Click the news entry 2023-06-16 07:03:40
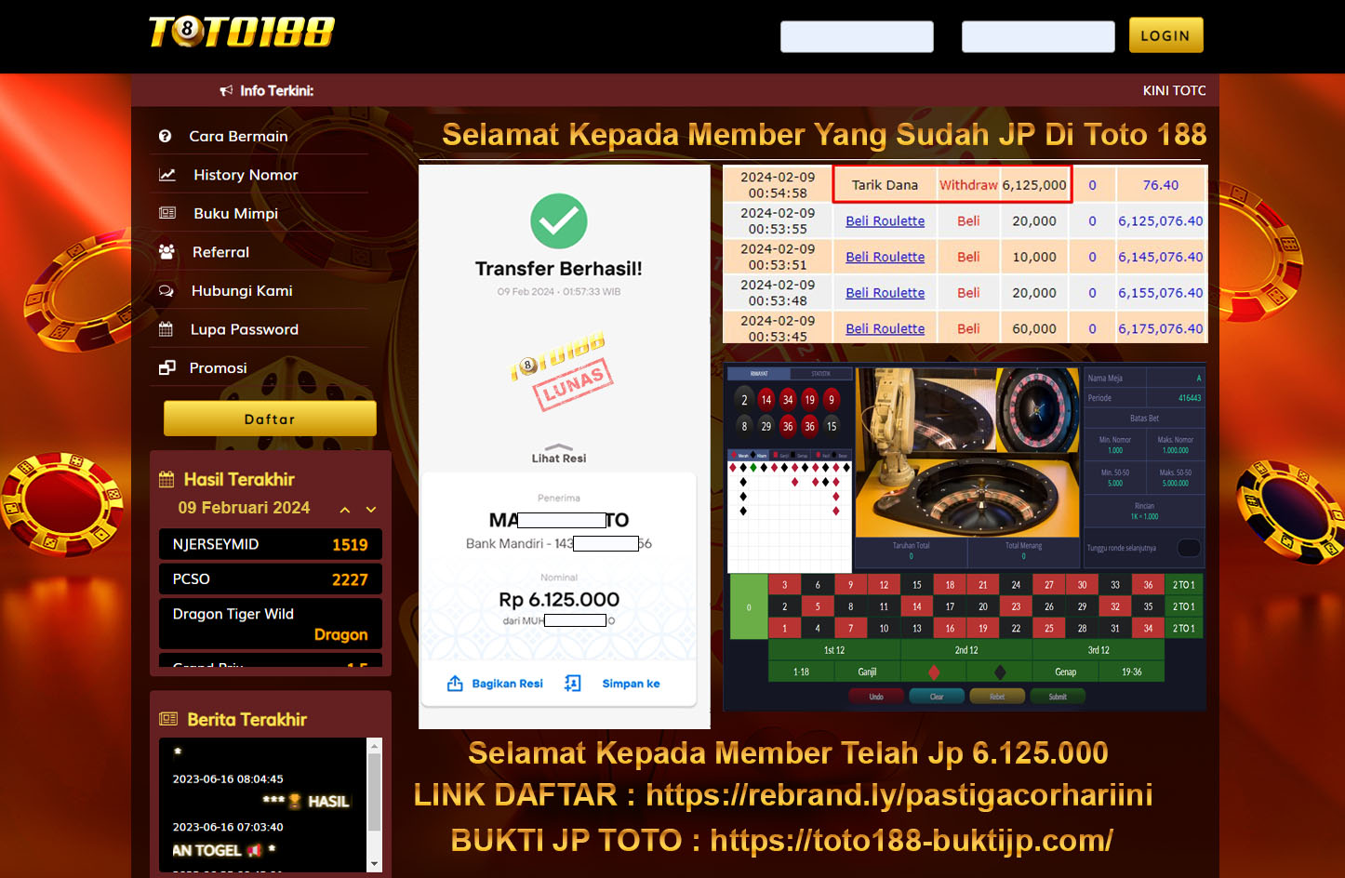The image size is (1345, 878). [x=228, y=827]
